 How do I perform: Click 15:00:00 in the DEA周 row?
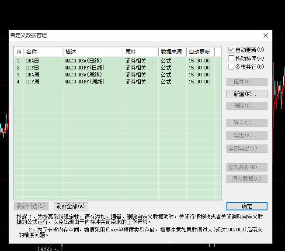click(199, 75)
